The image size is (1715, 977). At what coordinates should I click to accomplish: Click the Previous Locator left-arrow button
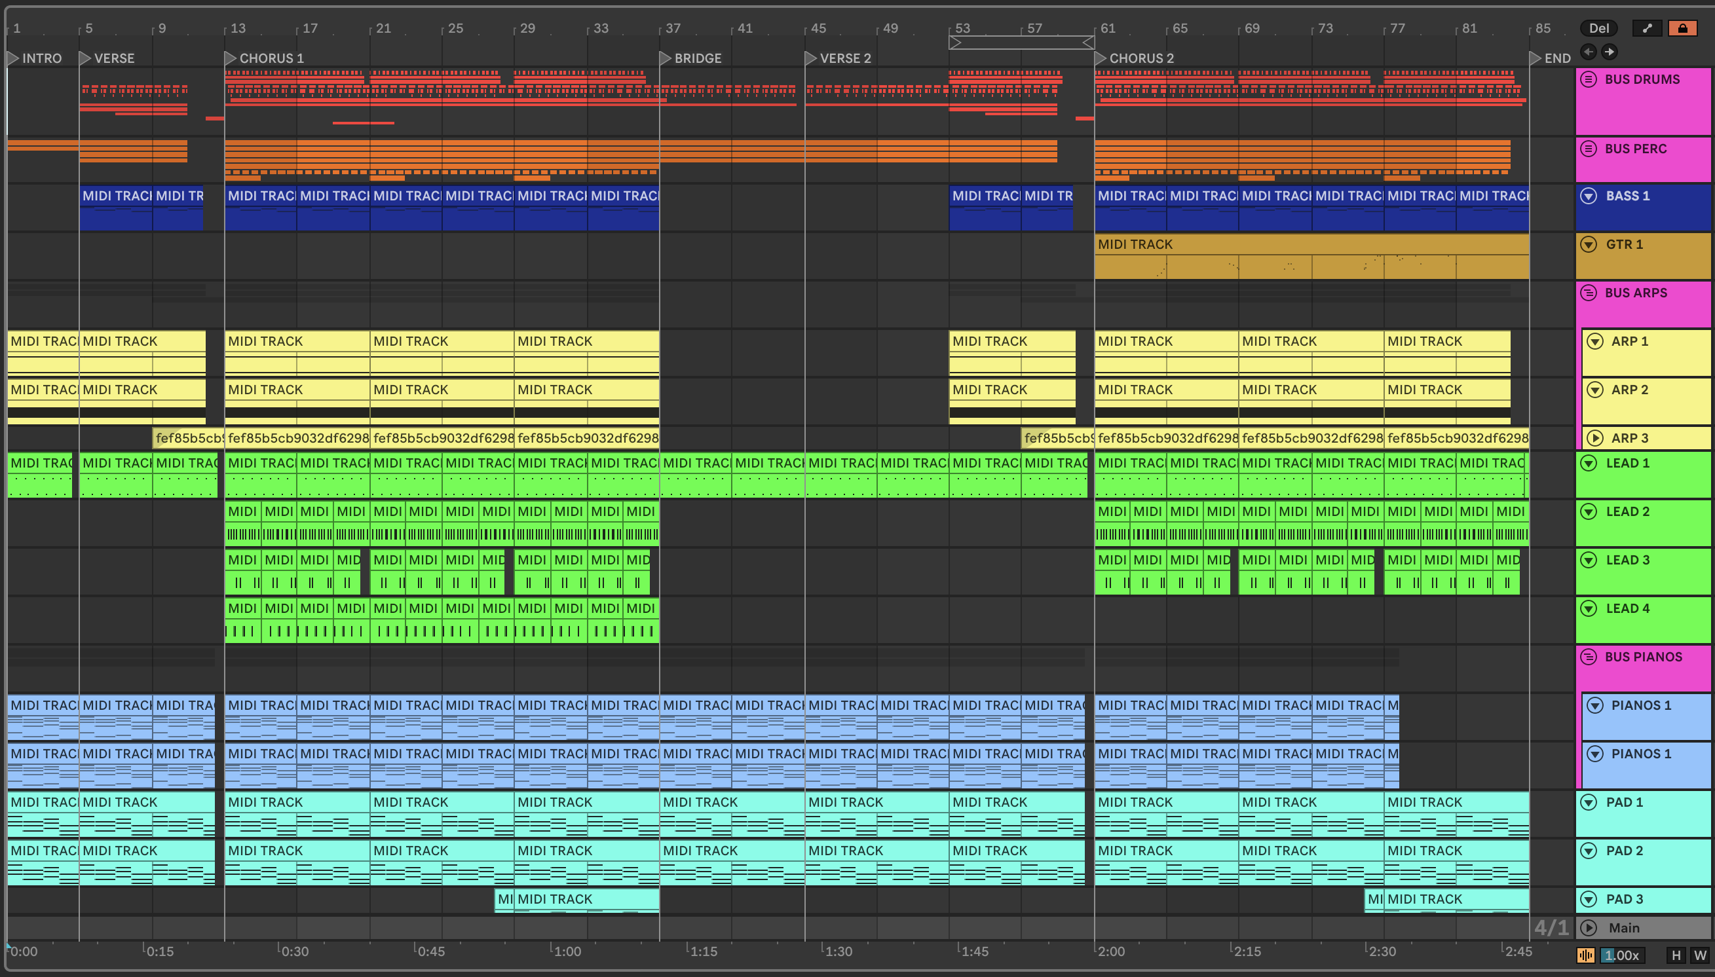point(1588,52)
